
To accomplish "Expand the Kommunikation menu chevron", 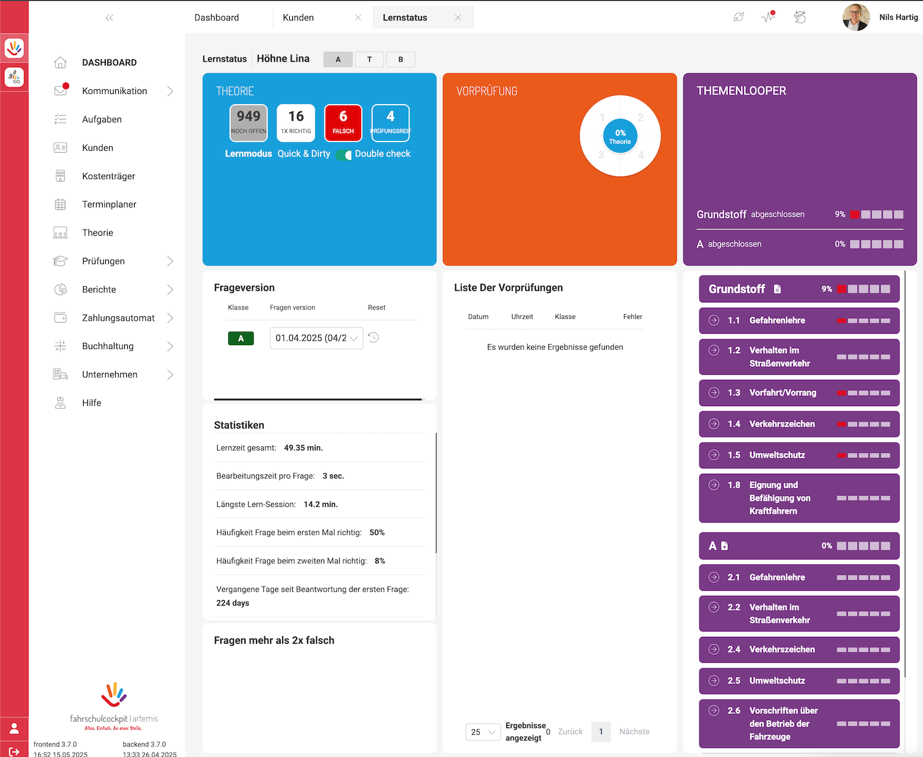I will click(x=170, y=91).
